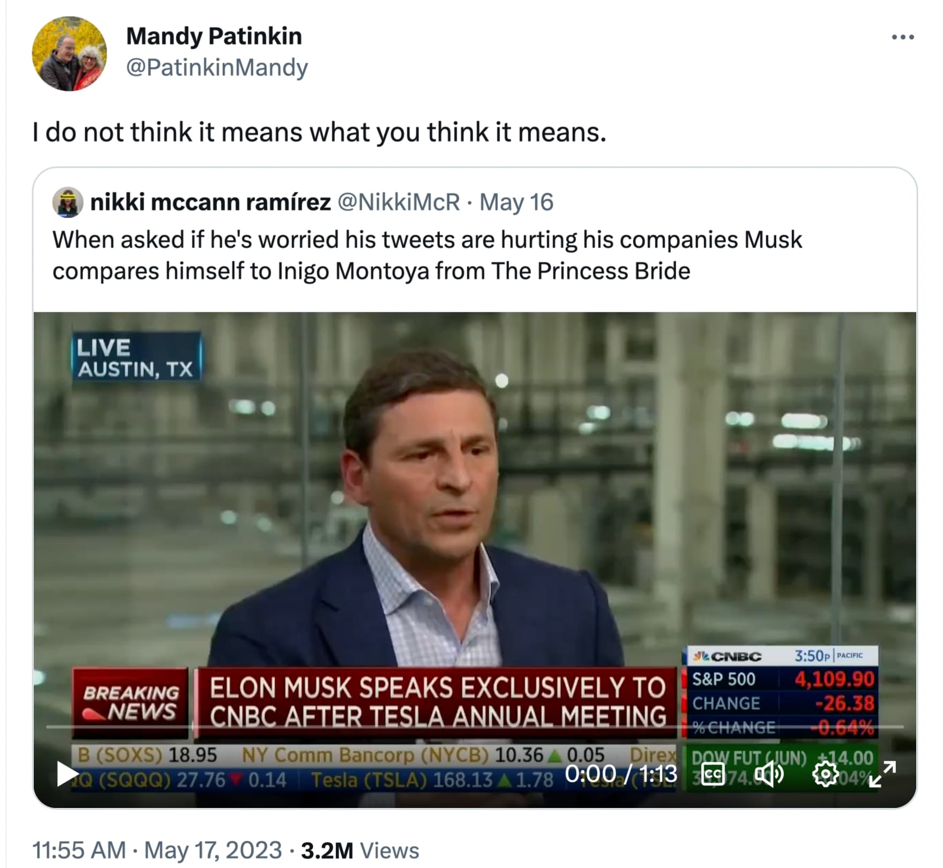The image size is (943, 868).
Task: Click the 0:00 / 1:13 time display
Action: click(x=620, y=774)
